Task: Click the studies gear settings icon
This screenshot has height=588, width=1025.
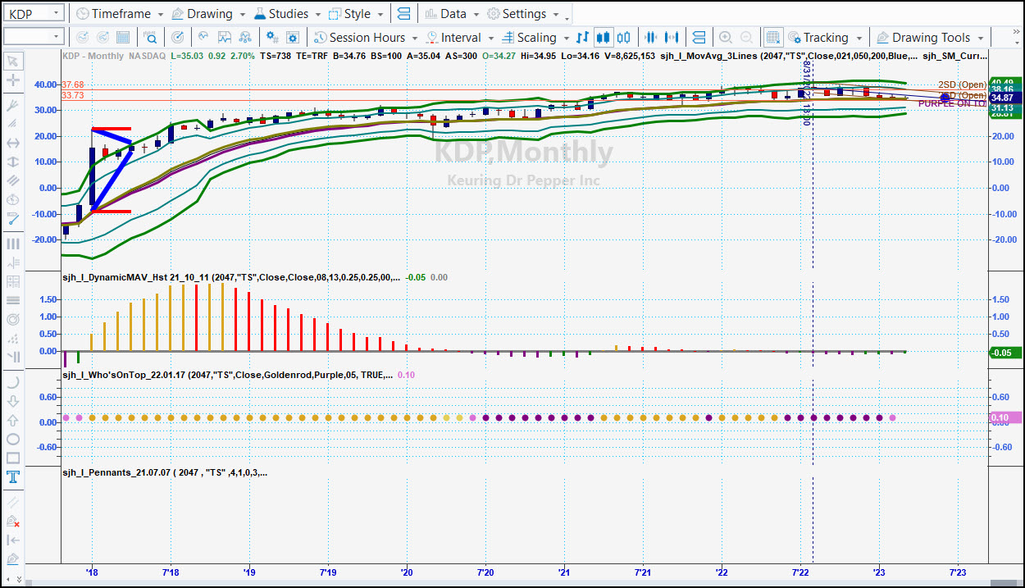Action: point(273,37)
